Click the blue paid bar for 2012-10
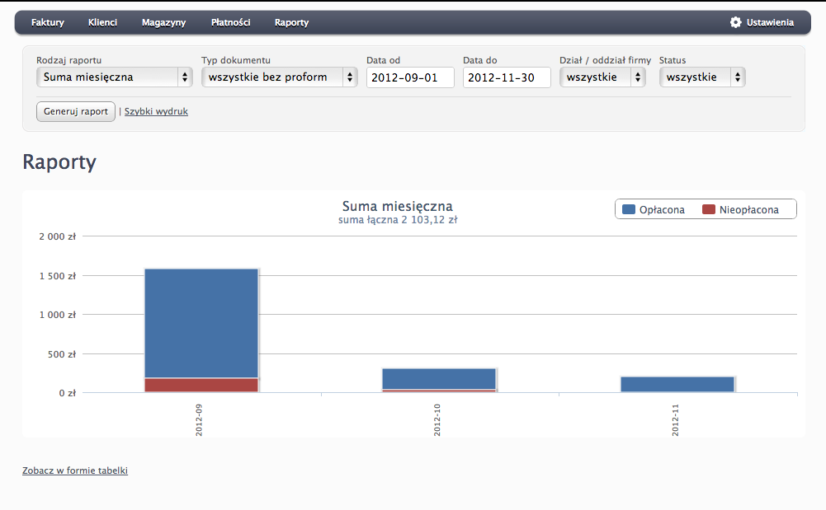Image resolution: width=826 pixels, height=510 pixels. click(439, 379)
